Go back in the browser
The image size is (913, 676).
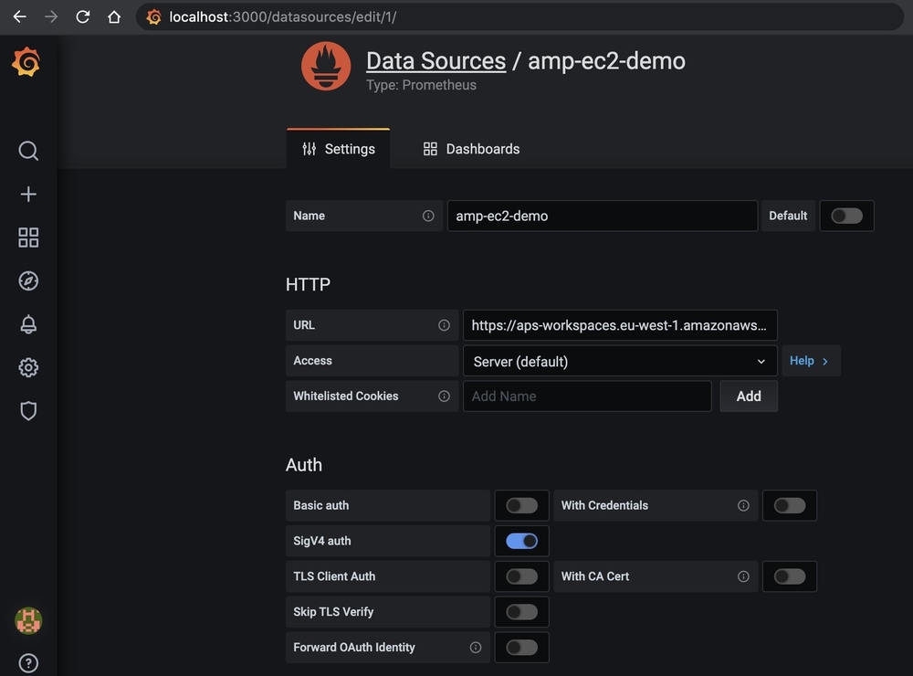(x=20, y=16)
